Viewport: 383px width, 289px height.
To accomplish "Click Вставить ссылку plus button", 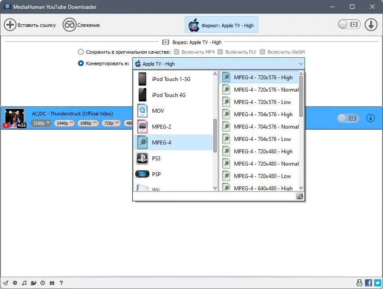I will (x=30, y=25).
